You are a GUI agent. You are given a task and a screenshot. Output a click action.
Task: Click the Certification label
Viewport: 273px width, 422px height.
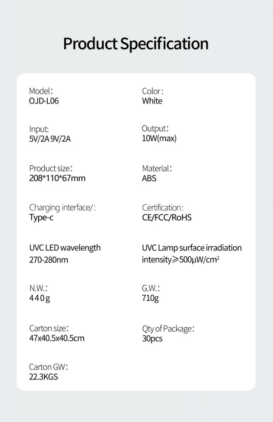tap(163, 208)
